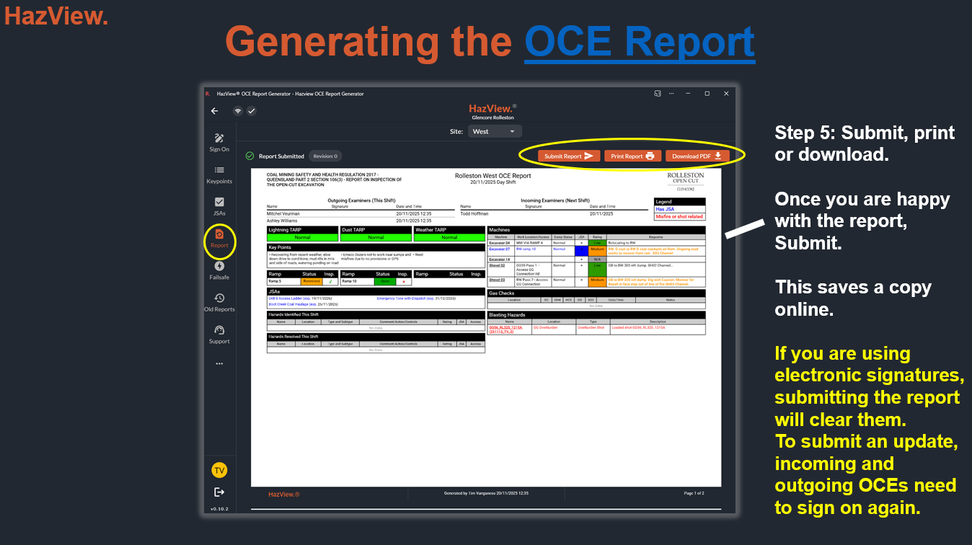972x545 pixels.
Task: Select the Report sidebar icon
Action: [219, 239]
